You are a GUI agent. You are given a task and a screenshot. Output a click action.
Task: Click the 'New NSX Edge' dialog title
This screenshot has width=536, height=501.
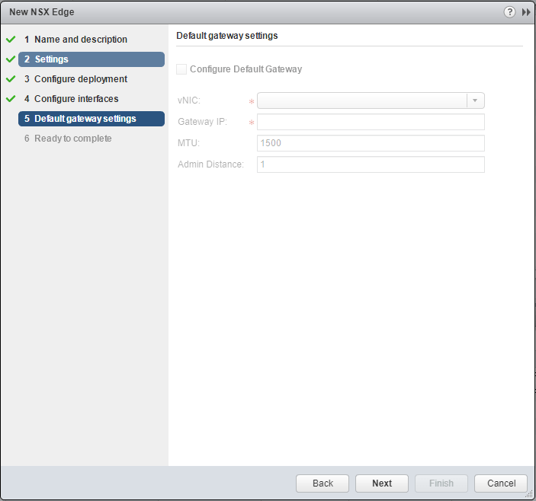[x=42, y=12]
